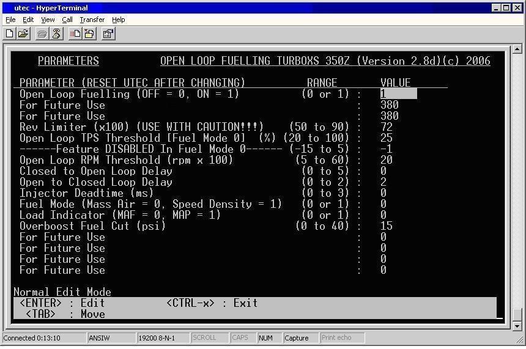Screen dimensions: 526x349
Task: Open the Edit menu
Action: coord(28,20)
